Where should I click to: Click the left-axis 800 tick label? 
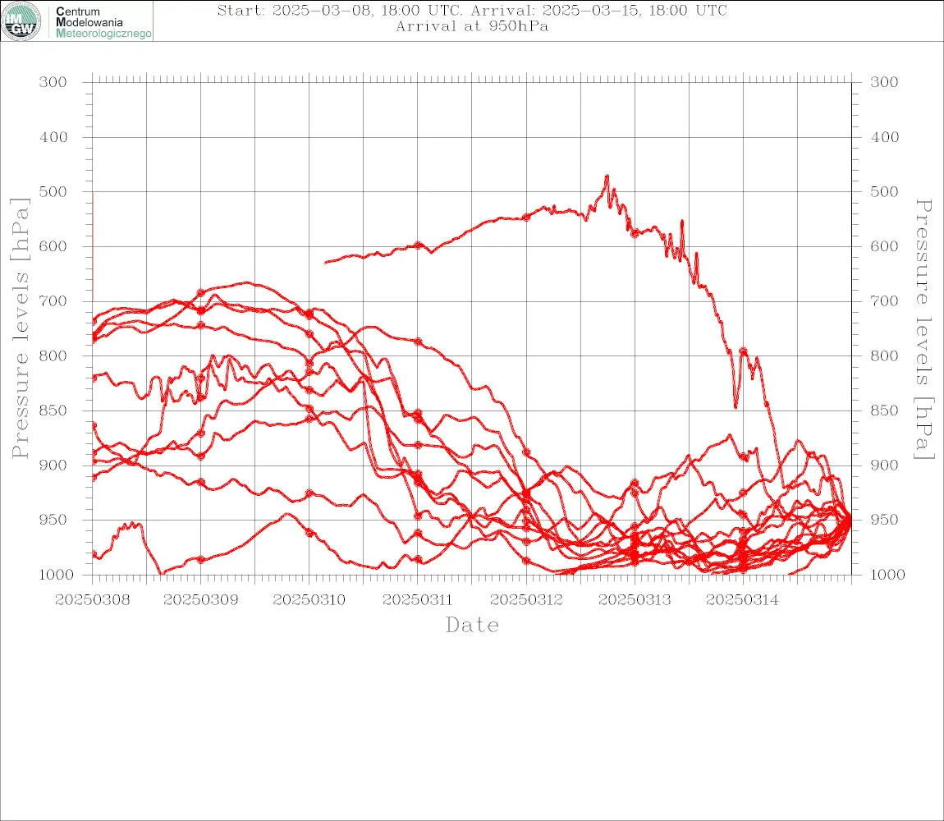pos(53,355)
